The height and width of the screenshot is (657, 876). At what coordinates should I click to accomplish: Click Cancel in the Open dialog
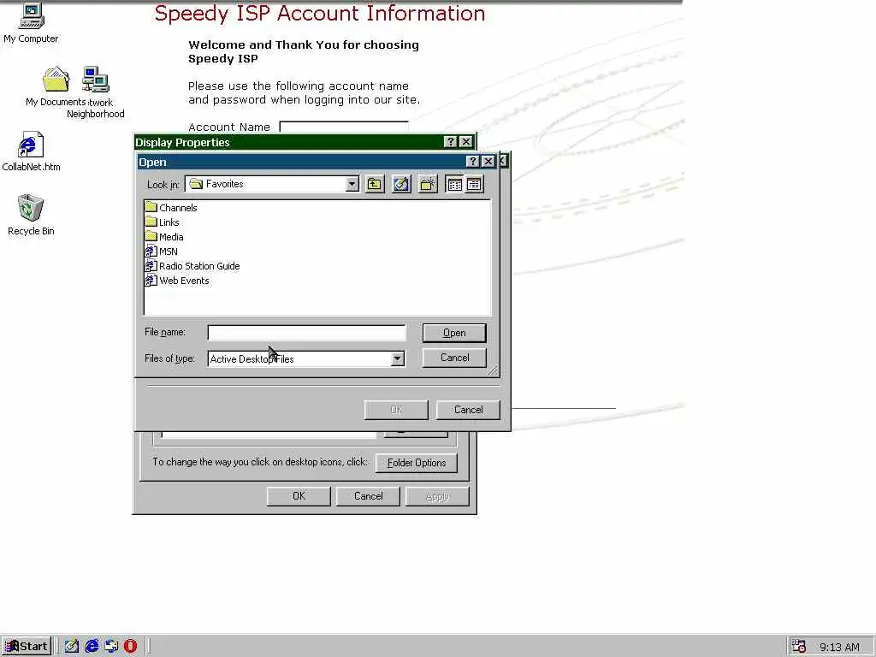click(x=454, y=358)
